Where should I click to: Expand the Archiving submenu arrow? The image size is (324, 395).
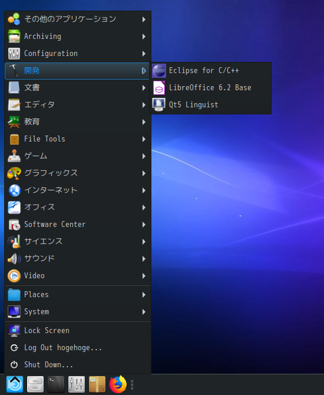point(144,37)
